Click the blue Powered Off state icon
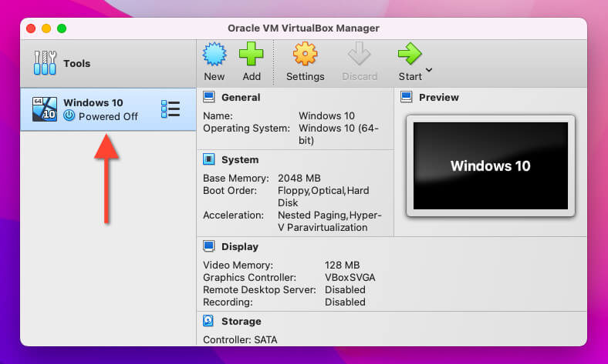The image size is (608, 364). click(69, 115)
